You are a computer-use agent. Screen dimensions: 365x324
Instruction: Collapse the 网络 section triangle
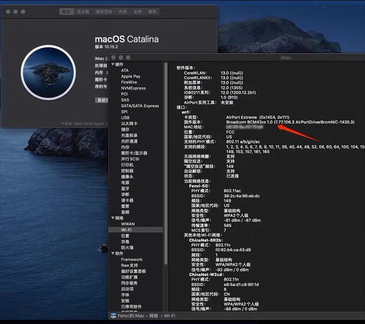(x=113, y=218)
